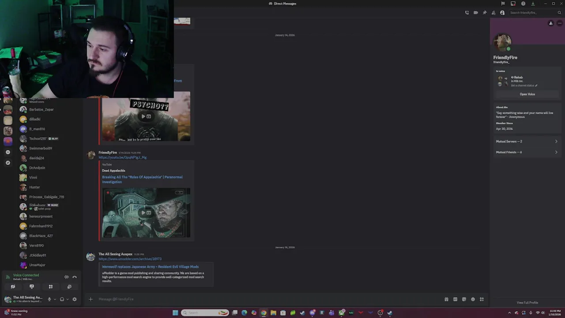
Task: Open Google Chrome on the taskbar
Action: 264,313
